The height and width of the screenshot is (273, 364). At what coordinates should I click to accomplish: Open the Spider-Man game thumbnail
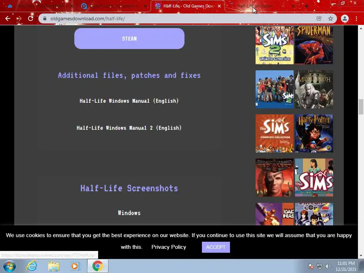[314, 45]
